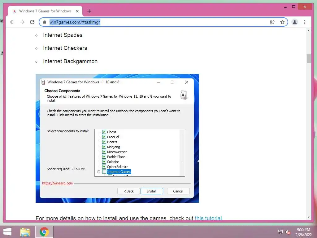This screenshot has width=317, height=238.
Task: Close the Windows 7 Games tab
Action: point(77,11)
